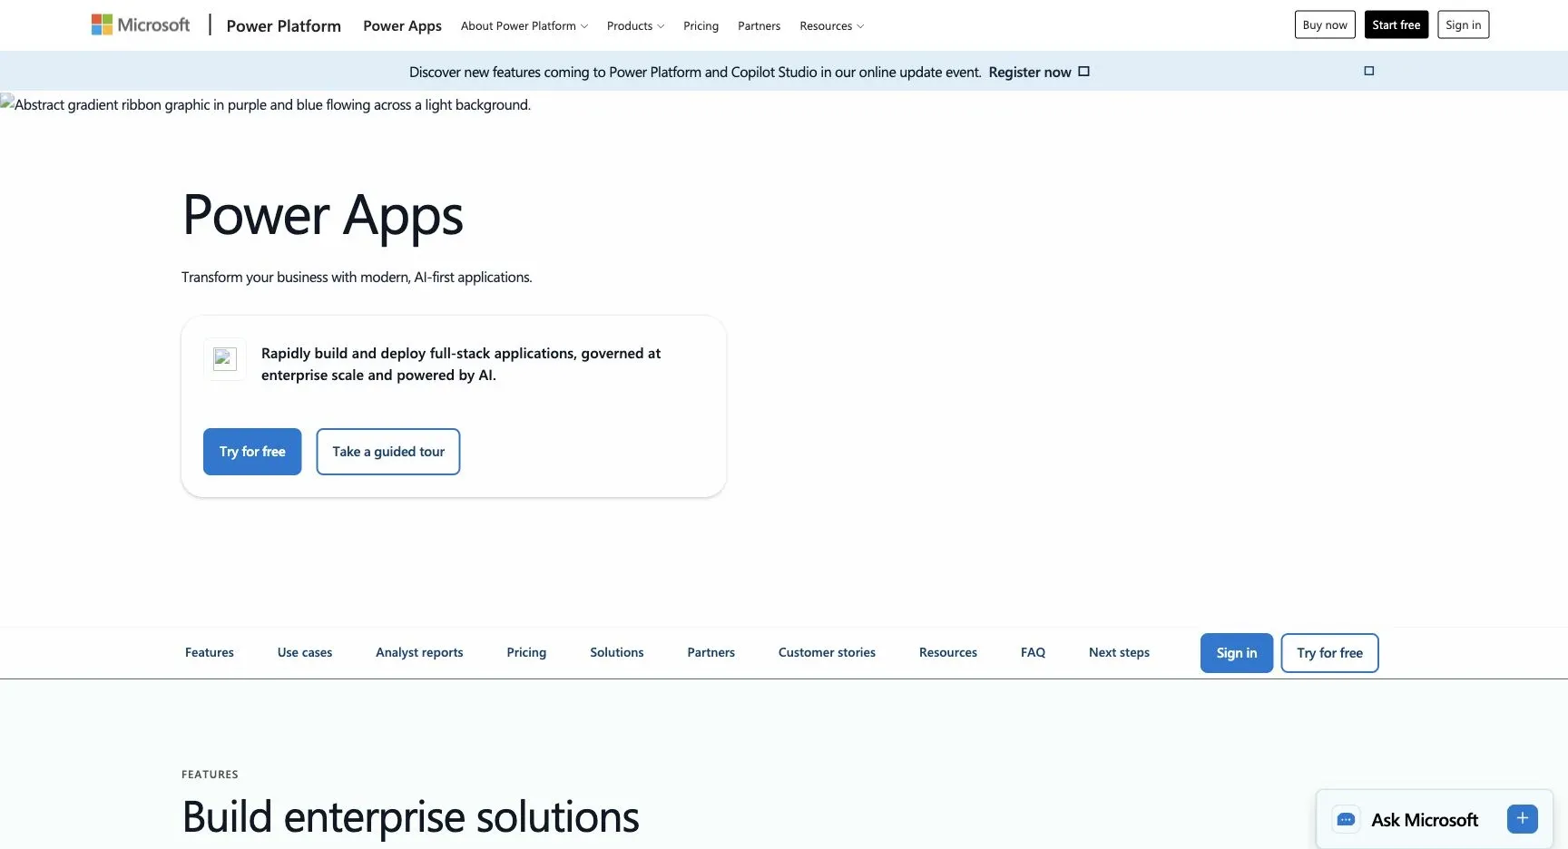Click the icon beside Register now

click(x=1083, y=71)
